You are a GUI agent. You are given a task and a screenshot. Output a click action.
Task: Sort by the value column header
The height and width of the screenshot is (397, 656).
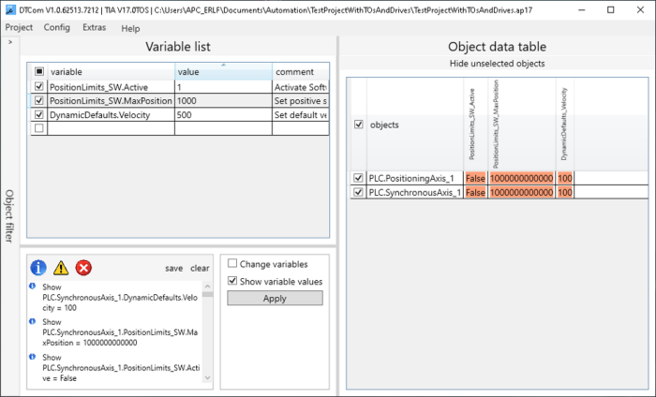(x=223, y=71)
